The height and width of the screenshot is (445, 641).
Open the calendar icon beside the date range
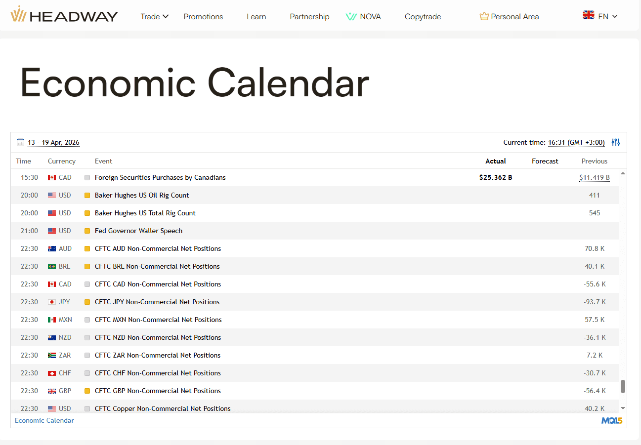[20, 142]
